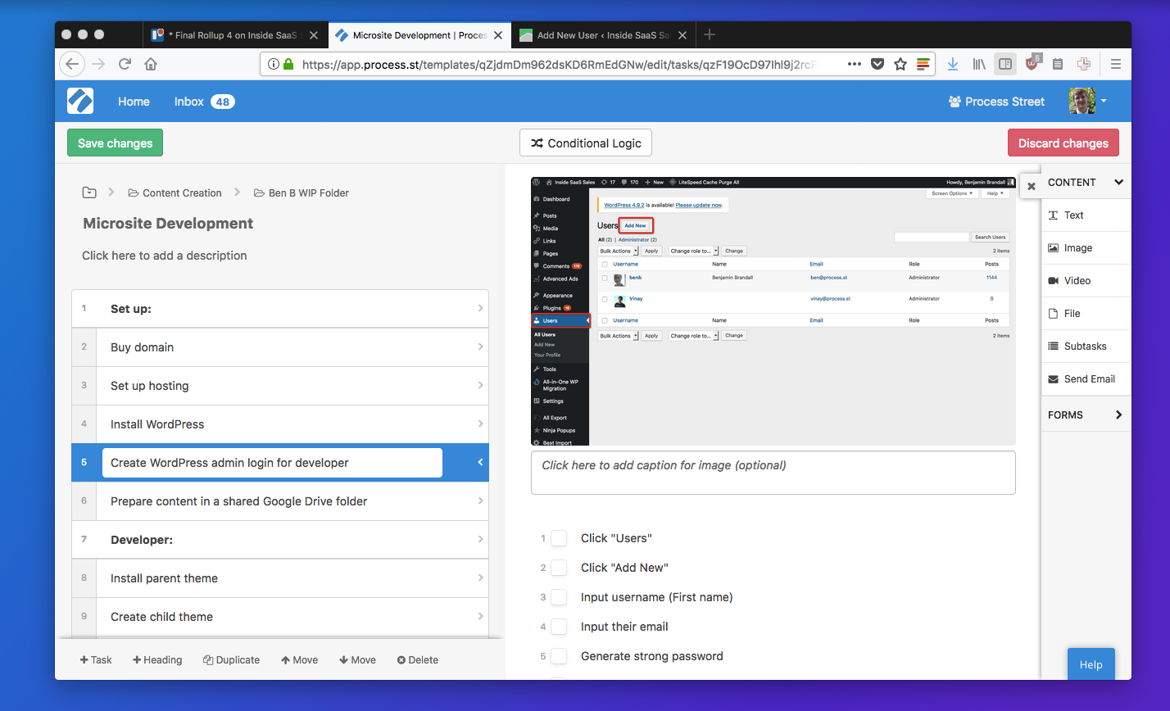Open Firefox library icon

point(979,64)
